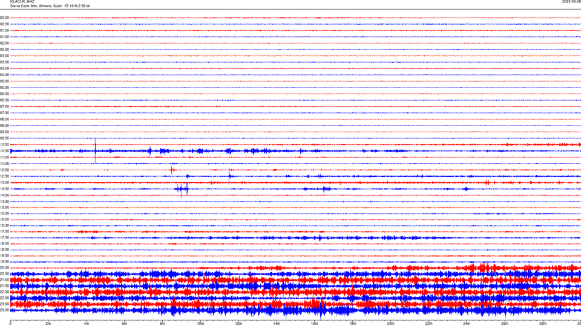Click the 22m tick label on time axis

point(428,324)
